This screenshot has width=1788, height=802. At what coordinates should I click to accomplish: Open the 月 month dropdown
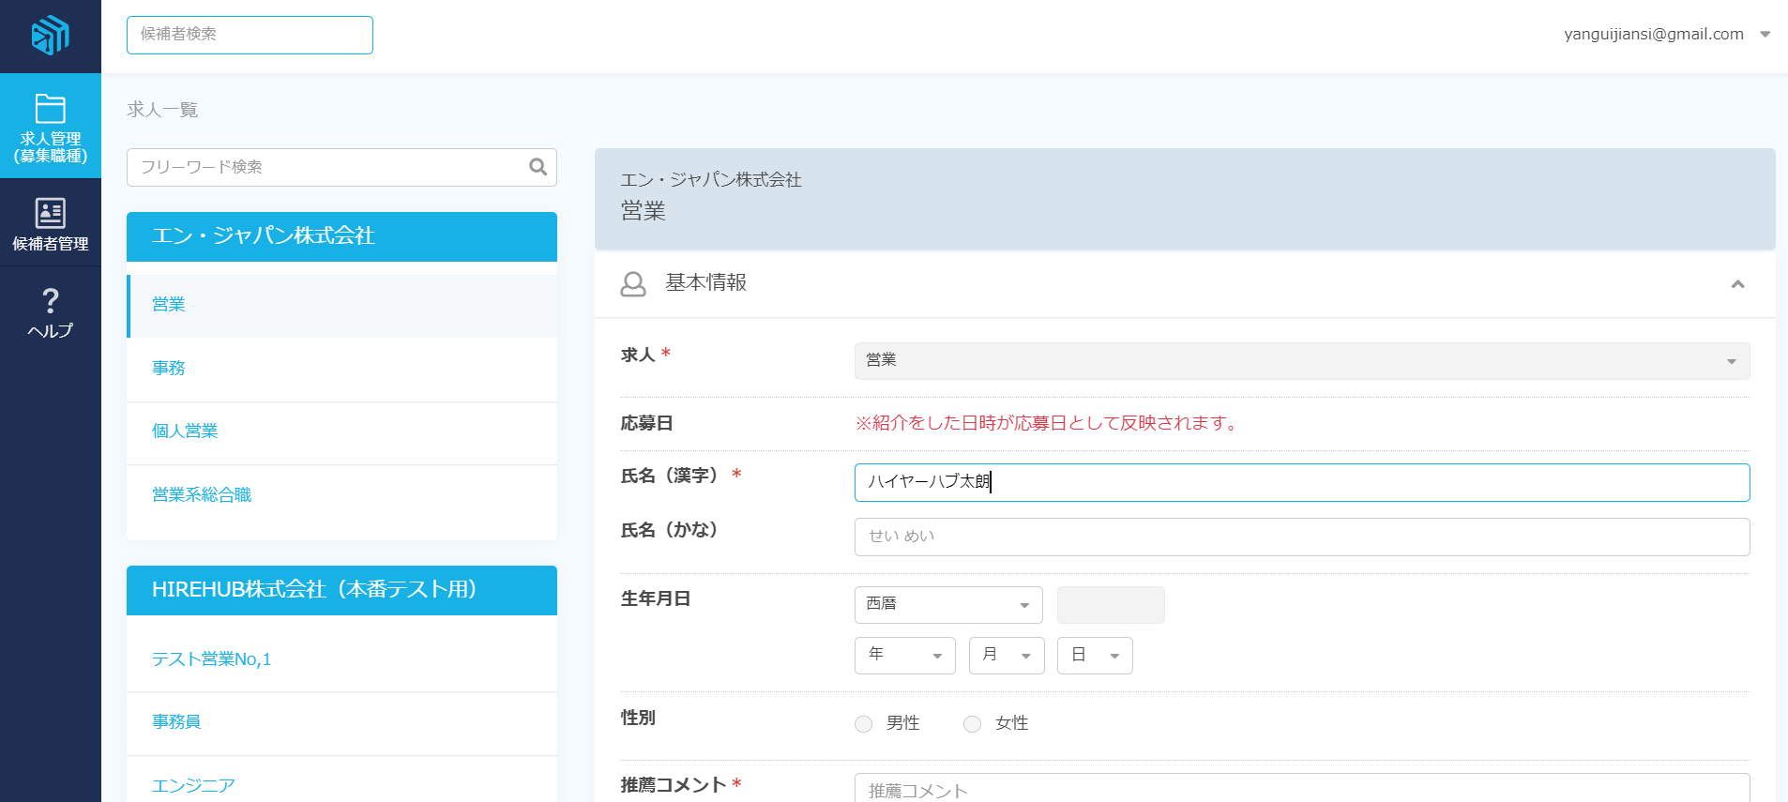(1006, 656)
